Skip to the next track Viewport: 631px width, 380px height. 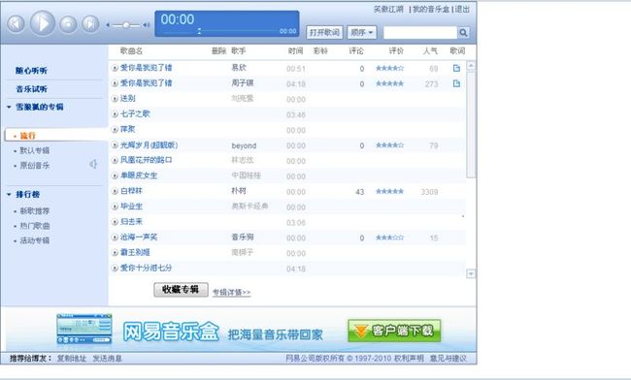(90, 24)
